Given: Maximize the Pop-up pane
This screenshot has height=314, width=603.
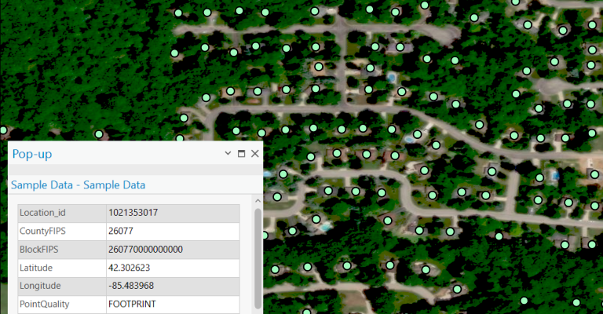Looking at the screenshot, I should coord(241,154).
